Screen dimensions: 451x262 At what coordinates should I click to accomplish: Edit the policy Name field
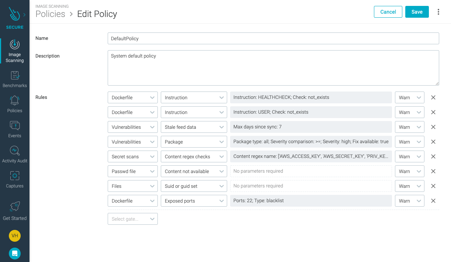pos(273,38)
